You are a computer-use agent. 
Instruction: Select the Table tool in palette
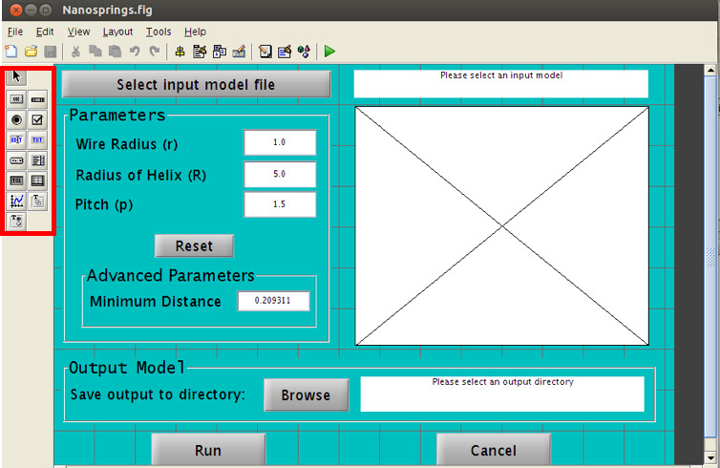point(38,181)
